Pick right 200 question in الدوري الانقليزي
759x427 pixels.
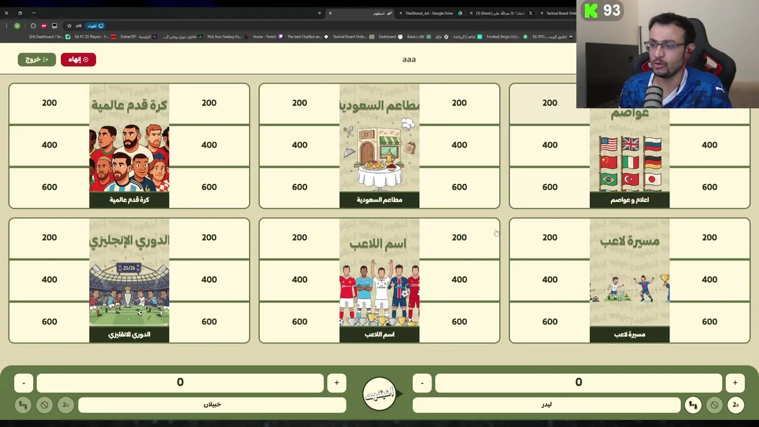[x=209, y=238]
